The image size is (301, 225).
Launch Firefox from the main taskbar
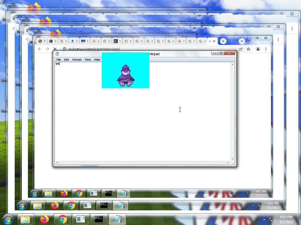pyautogui.click(x=44, y=219)
